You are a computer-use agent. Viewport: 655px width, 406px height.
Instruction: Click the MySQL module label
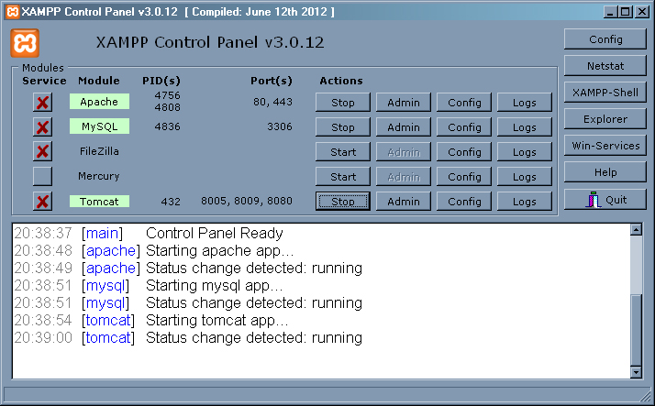(x=99, y=126)
